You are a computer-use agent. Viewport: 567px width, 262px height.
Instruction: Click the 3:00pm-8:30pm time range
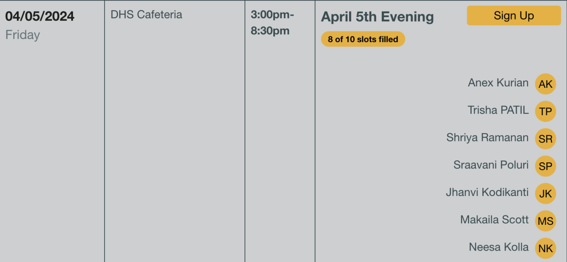[272, 23]
